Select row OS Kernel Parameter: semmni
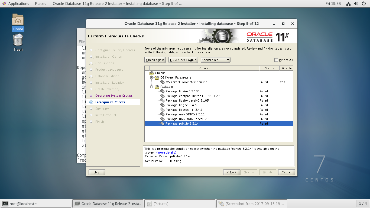Image resolution: width=370 pixels, height=208 pixels. click(x=219, y=82)
